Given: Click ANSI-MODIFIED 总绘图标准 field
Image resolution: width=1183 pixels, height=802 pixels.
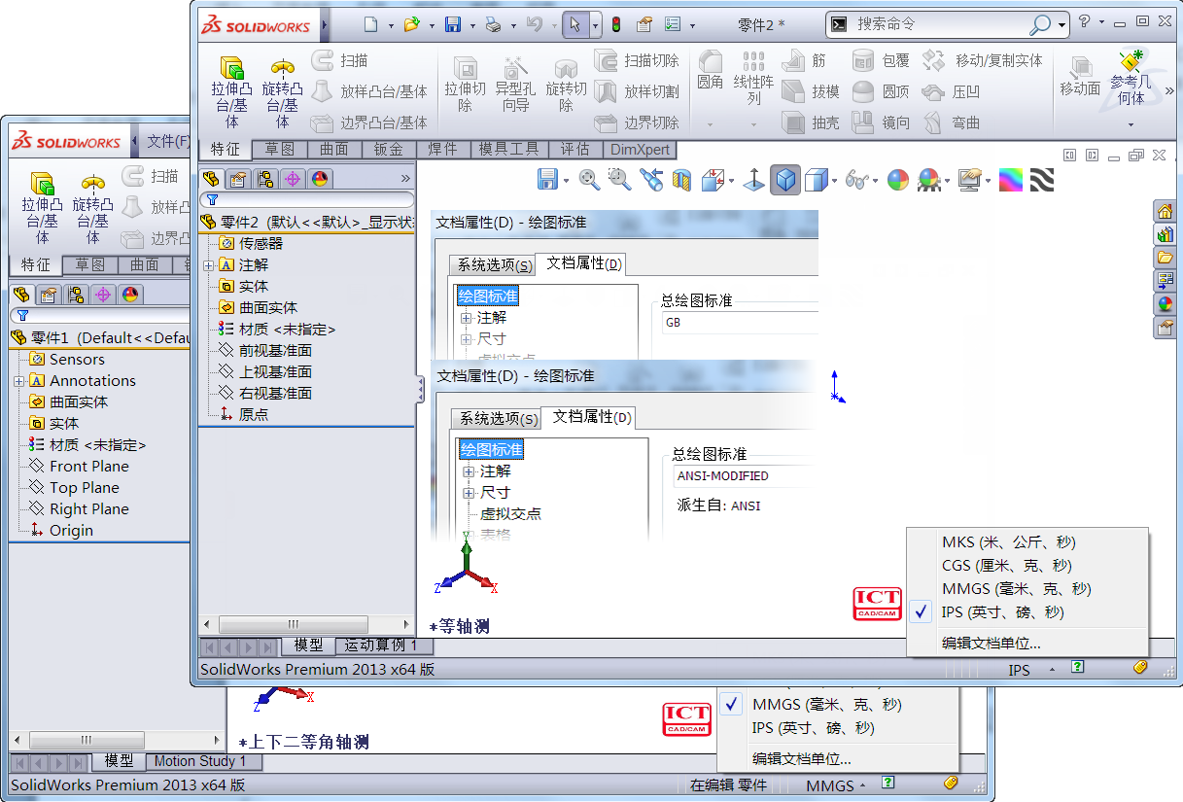Looking at the screenshot, I should pyautogui.click(x=745, y=476).
